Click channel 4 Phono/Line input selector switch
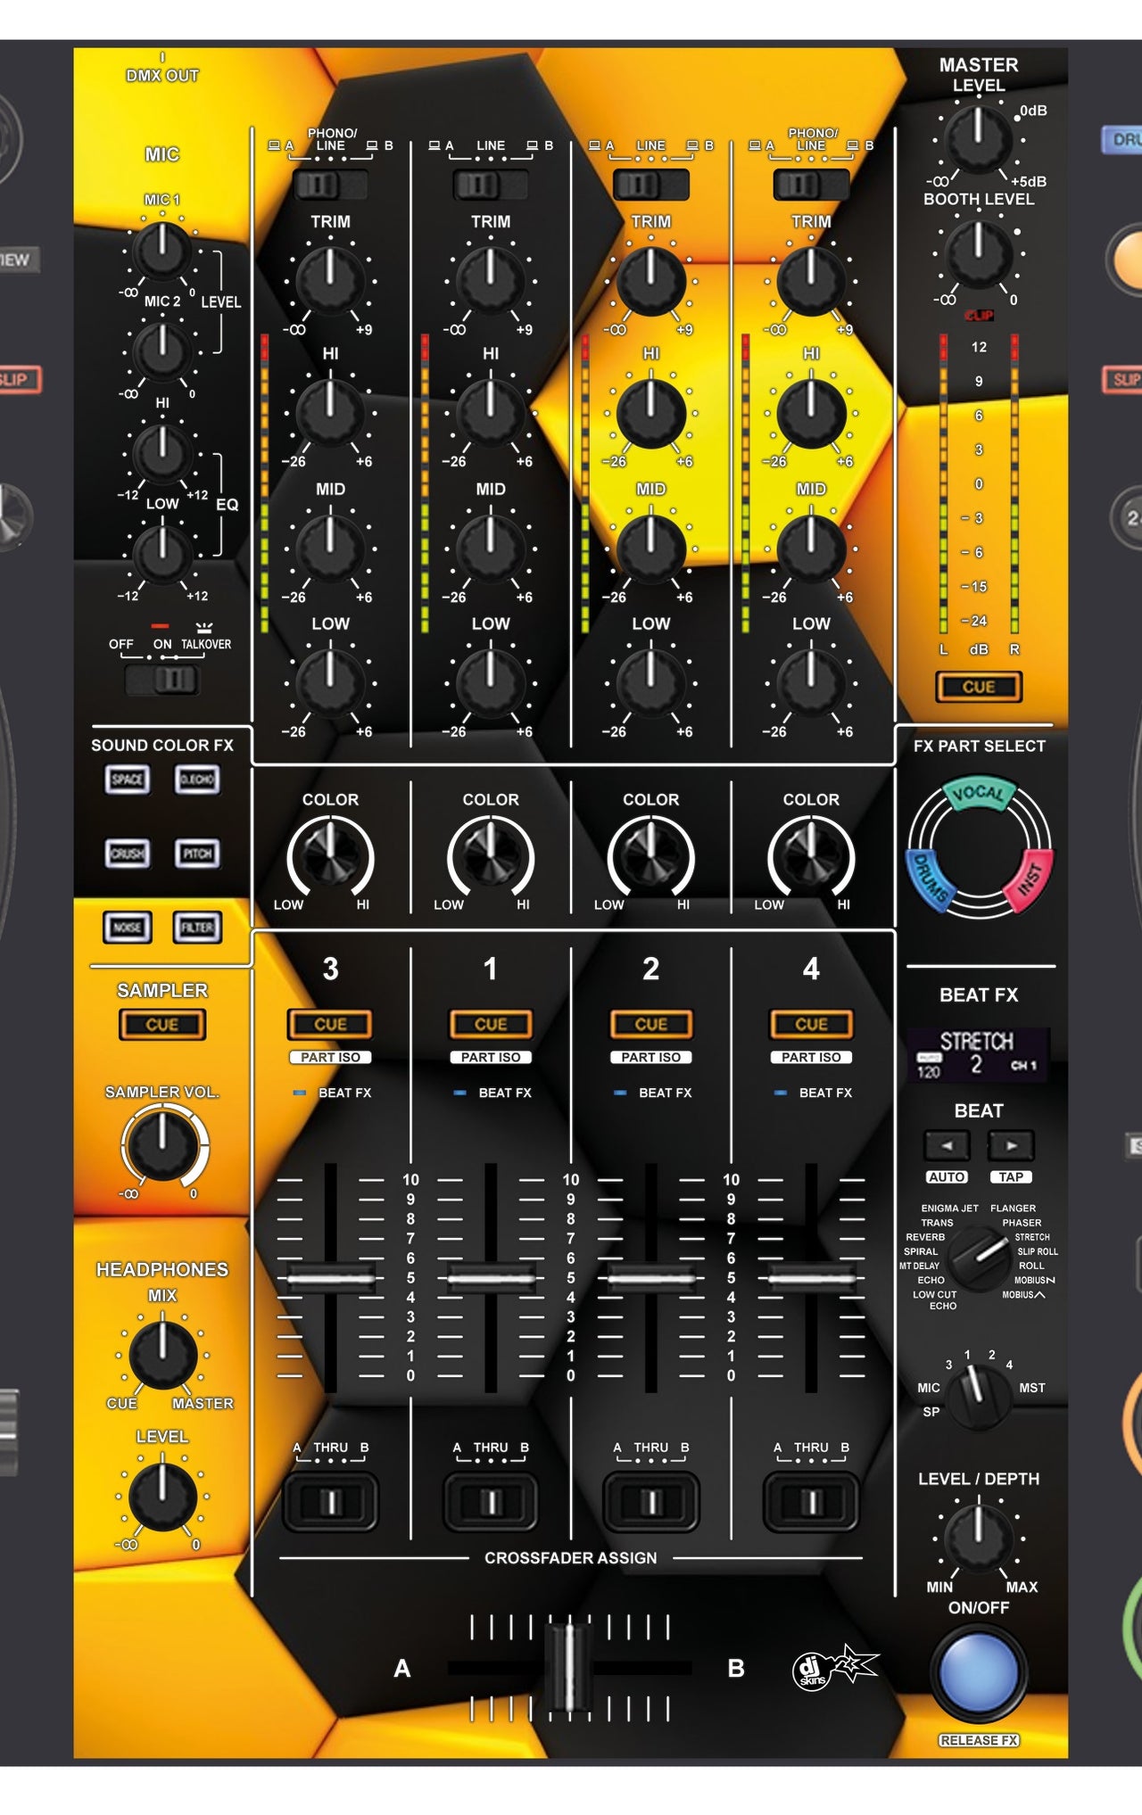Viewport: 1142px width, 1815px height. click(x=811, y=185)
